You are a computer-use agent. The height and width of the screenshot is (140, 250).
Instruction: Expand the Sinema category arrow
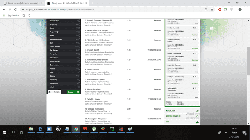[x=48, y=76]
